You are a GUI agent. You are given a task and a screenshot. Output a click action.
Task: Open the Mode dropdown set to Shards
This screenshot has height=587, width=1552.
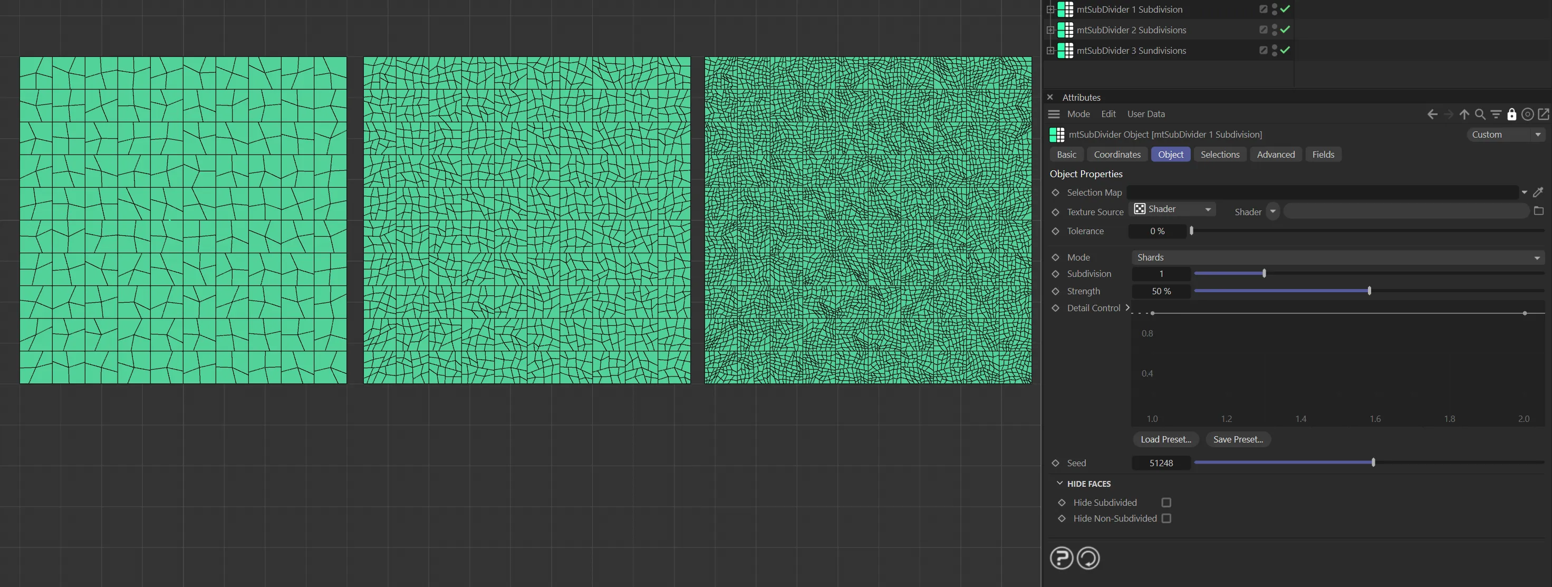click(x=1337, y=257)
